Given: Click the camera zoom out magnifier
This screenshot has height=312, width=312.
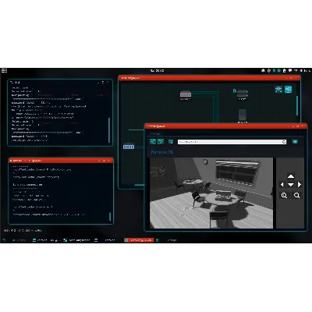Looking at the screenshot, I should (x=296, y=195).
